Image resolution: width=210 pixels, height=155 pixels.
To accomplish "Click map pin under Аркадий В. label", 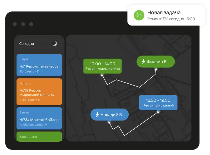I will coord(109,122).
